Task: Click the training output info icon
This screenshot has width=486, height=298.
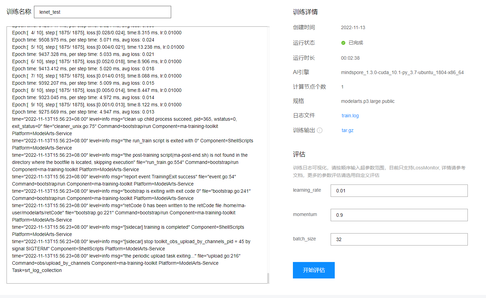Action: (320, 130)
